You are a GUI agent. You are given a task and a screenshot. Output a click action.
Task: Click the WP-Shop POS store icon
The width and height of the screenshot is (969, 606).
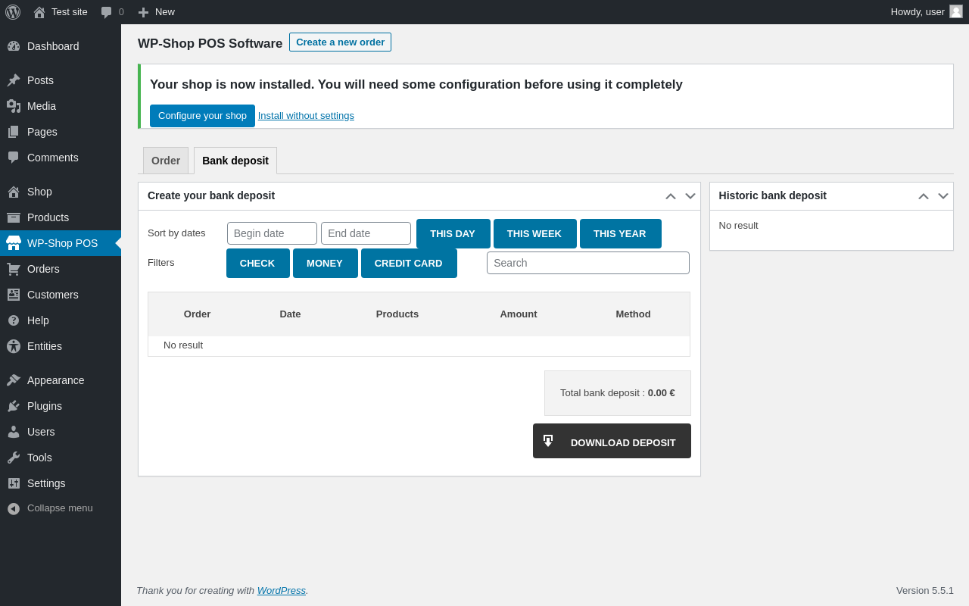(14, 243)
